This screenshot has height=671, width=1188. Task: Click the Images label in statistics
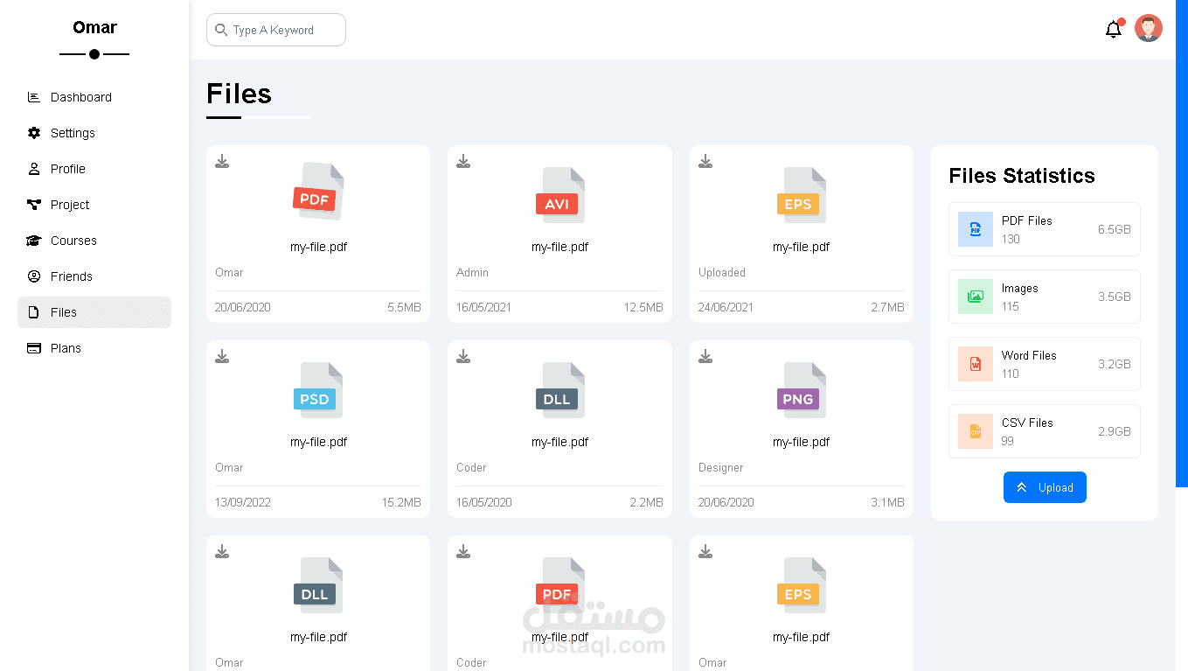click(1020, 288)
